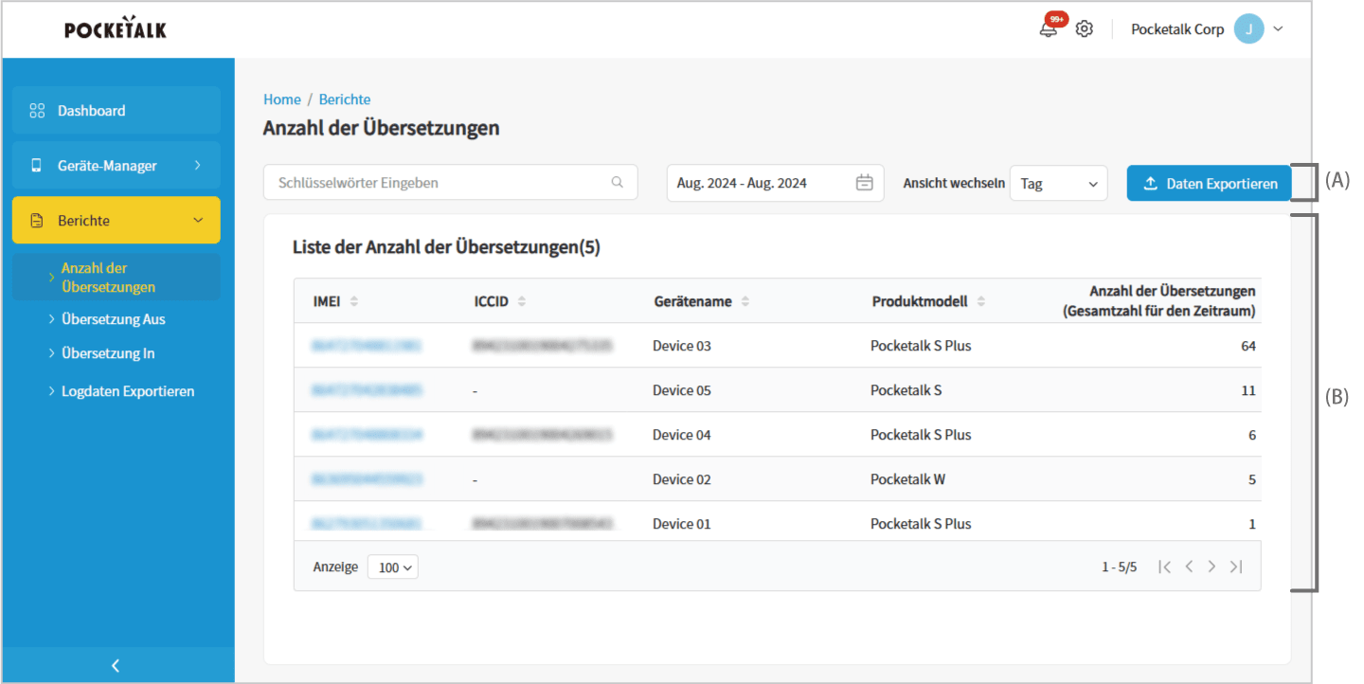Click Pocketalk W product model cell
This screenshot has width=1364, height=684.
tap(907, 479)
